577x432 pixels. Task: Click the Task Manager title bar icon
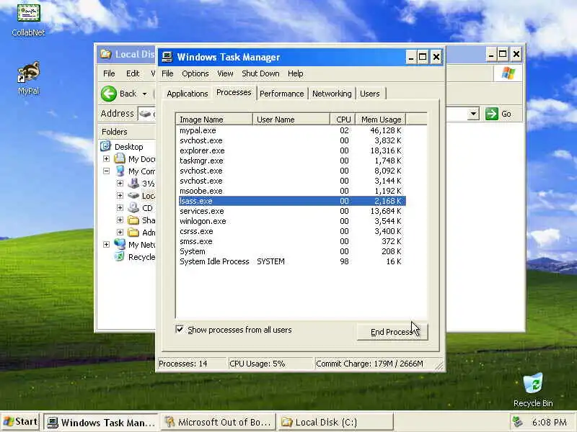167,57
